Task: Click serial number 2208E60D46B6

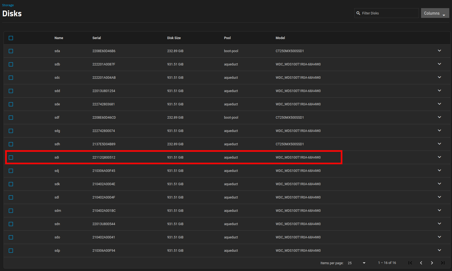Action: 104,51
